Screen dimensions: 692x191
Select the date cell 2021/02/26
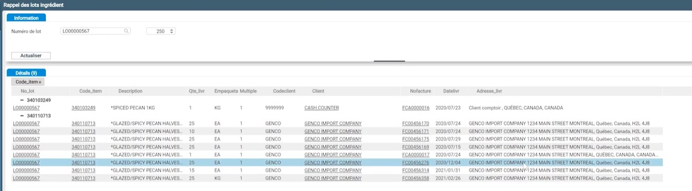click(x=447, y=178)
